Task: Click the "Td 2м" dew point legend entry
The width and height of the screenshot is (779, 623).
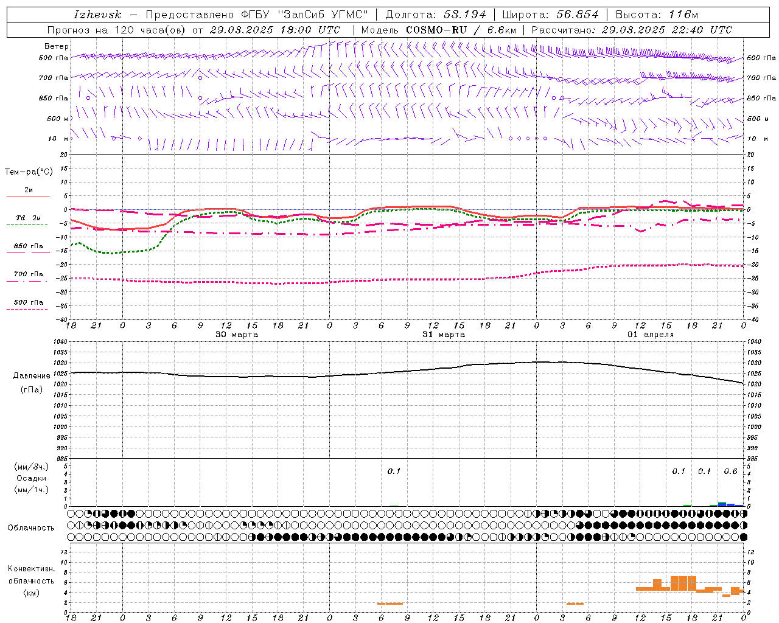Action: (29, 218)
